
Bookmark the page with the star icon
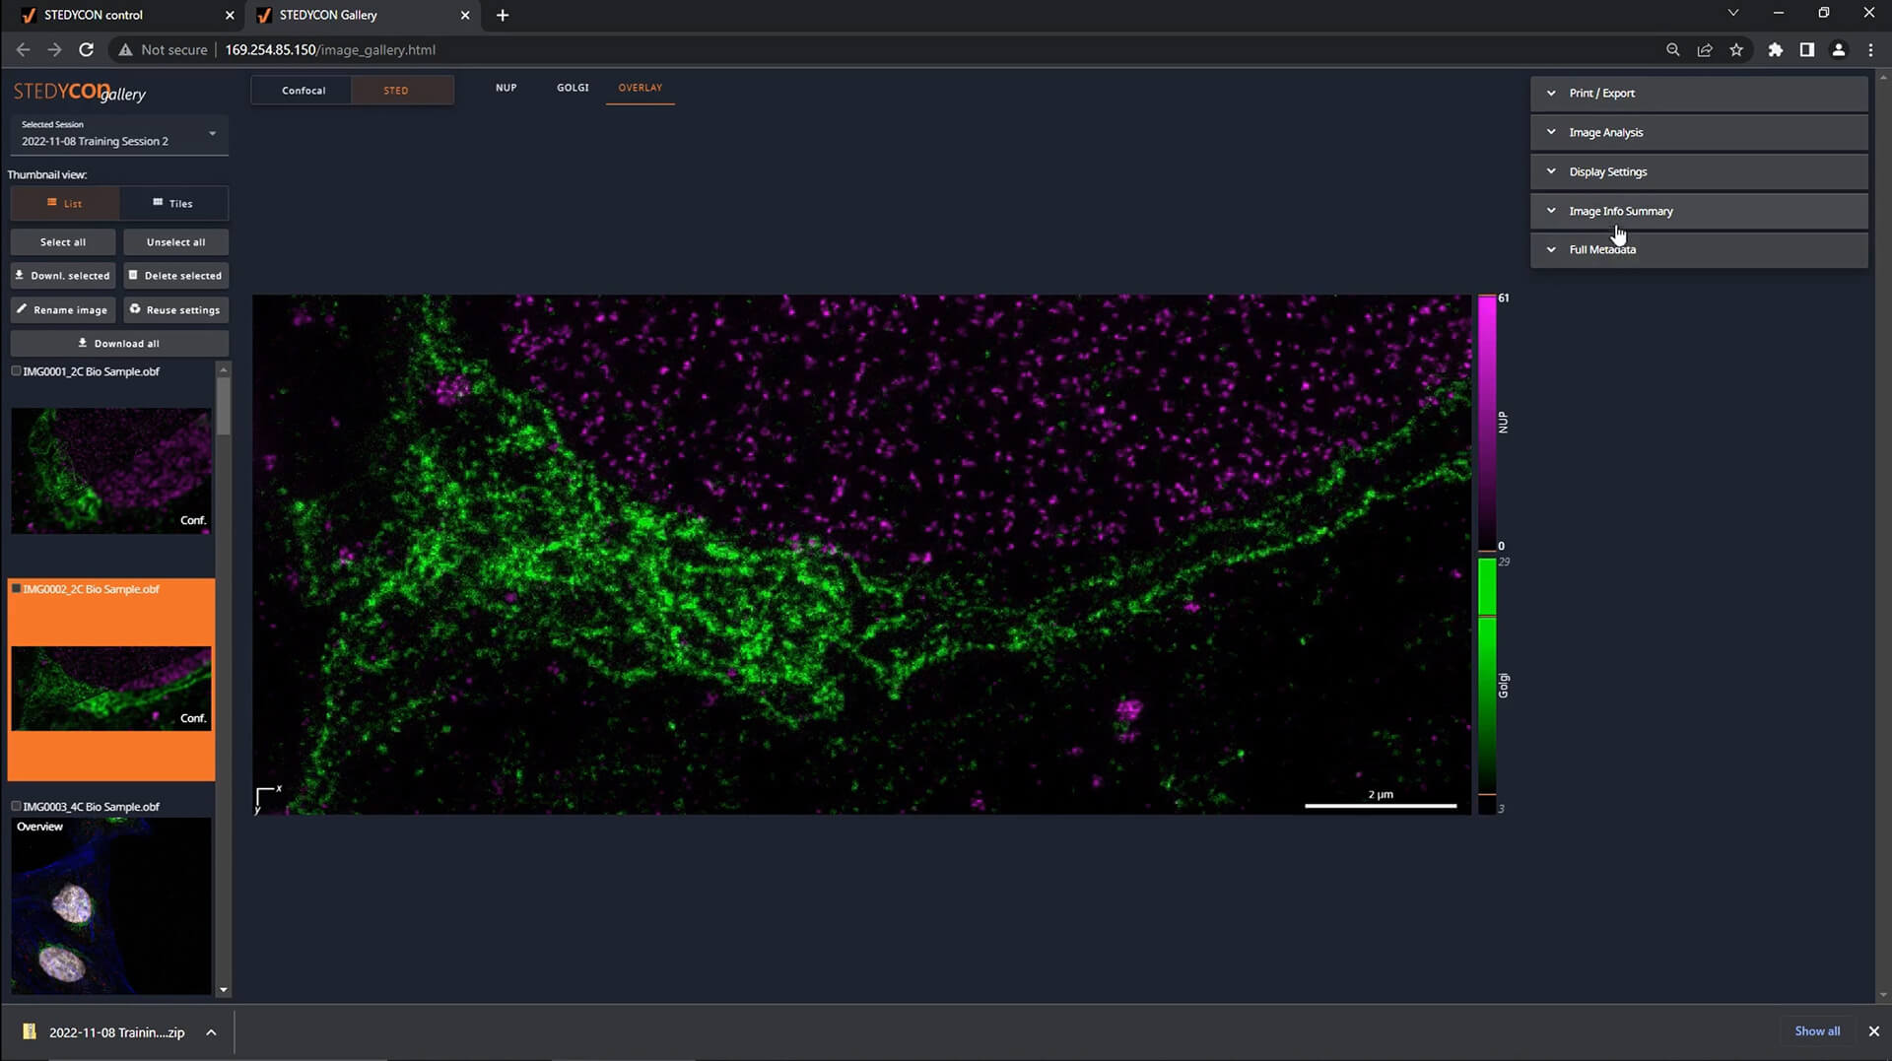click(x=1736, y=49)
